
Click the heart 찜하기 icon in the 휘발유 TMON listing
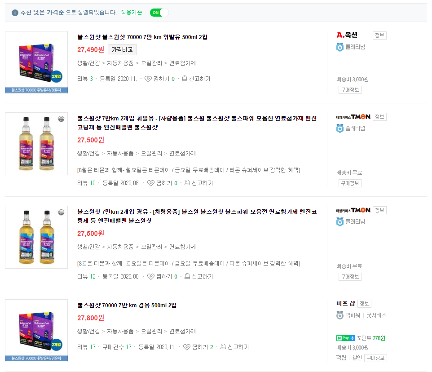151,183
